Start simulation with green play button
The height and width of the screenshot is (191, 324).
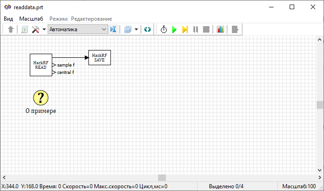[174, 29]
